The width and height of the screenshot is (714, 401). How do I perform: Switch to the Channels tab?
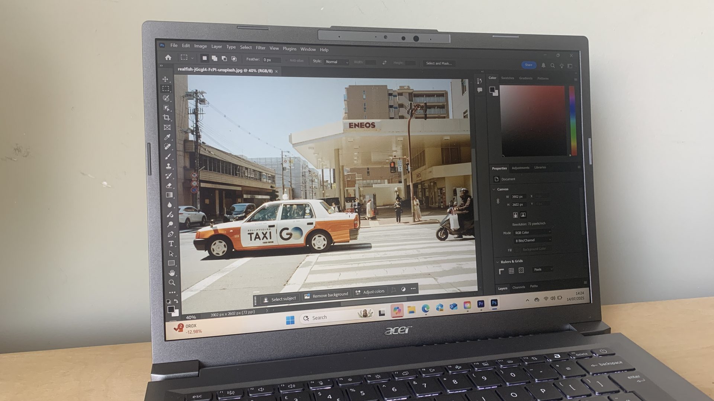click(518, 287)
